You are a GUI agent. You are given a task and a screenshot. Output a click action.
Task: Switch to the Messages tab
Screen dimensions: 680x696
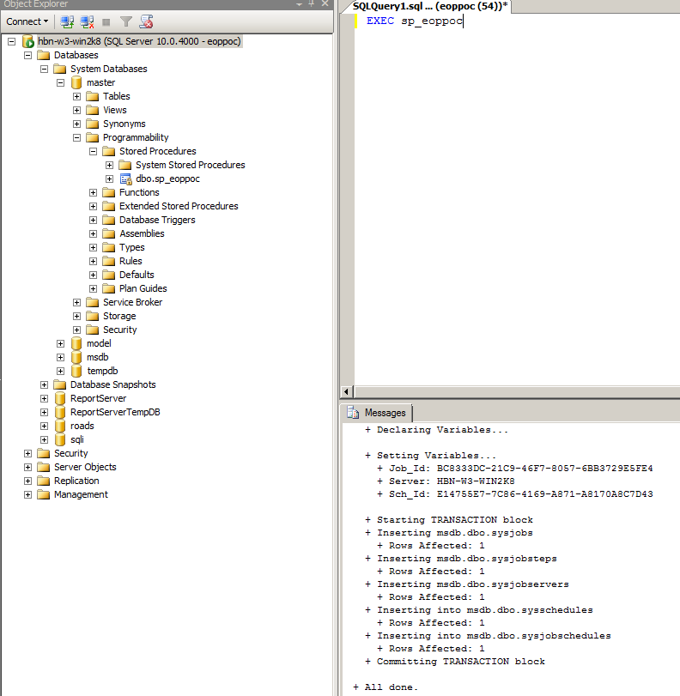(x=377, y=413)
